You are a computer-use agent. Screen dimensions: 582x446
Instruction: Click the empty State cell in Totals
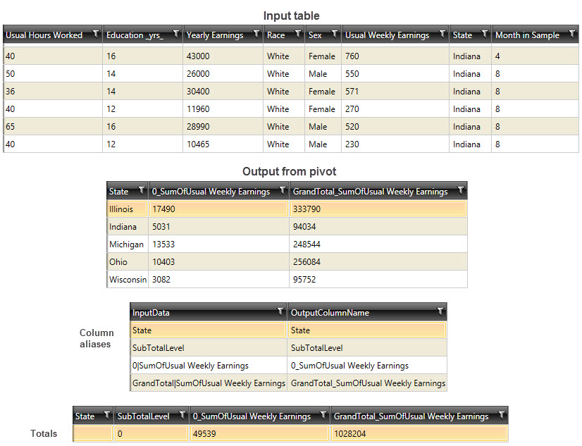[93, 433]
